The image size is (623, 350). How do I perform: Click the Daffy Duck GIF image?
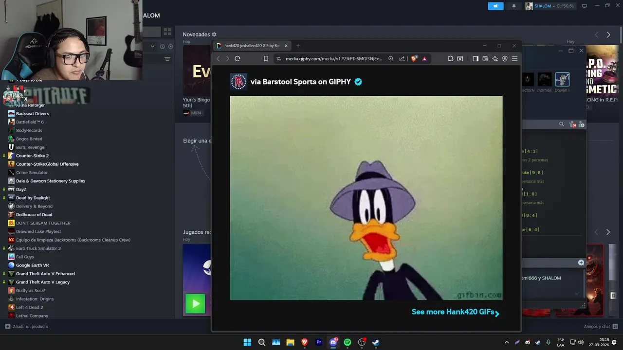[366, 198]
